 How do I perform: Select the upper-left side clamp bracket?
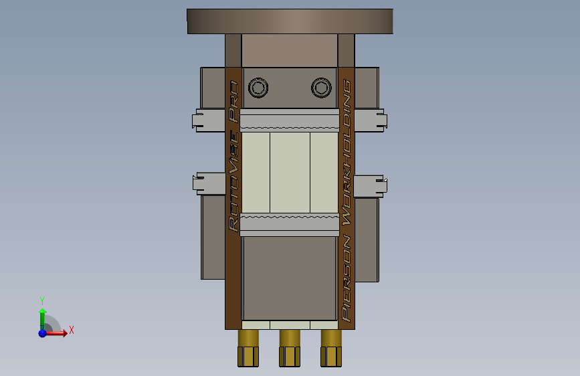209,120
